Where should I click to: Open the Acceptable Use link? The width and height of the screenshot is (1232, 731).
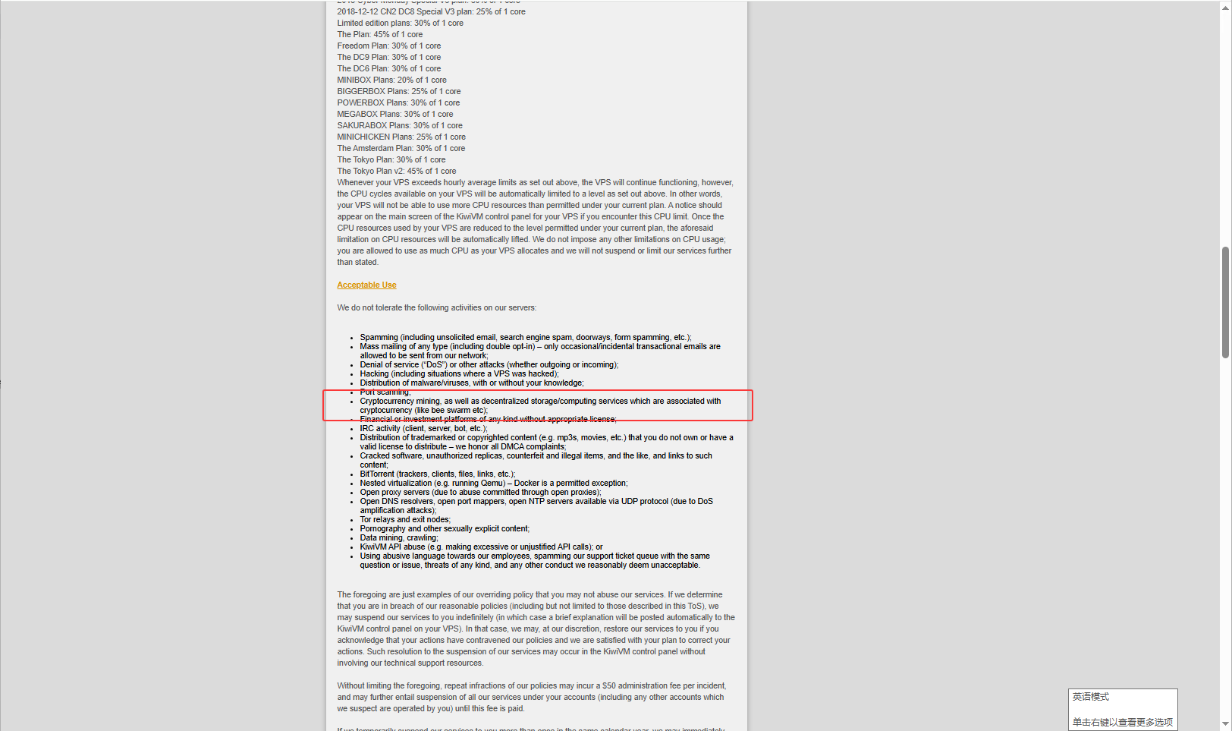pyautogui.click(x=366, y=285)
